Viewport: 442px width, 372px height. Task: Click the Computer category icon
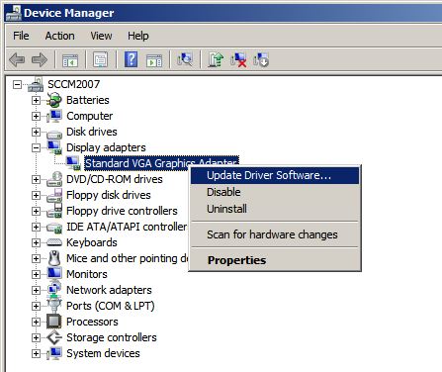point(54,116)
